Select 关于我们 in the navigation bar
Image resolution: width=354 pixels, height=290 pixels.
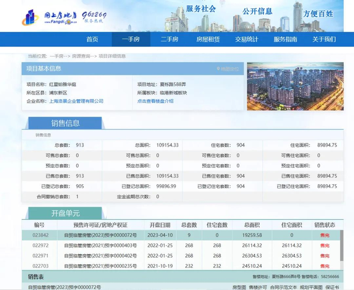[x=324, y=39]
